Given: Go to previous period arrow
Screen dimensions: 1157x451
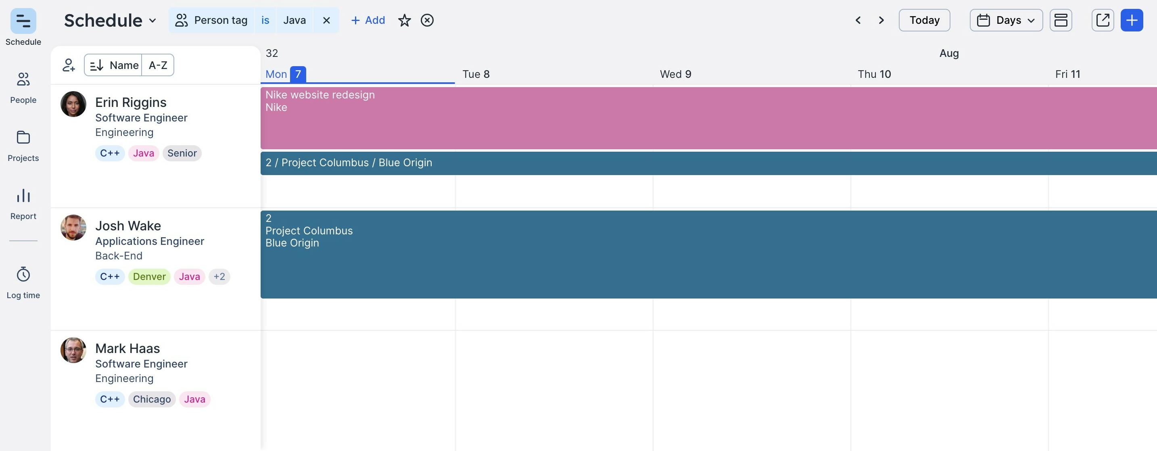Looking at the screenshot, I should 858,20.
